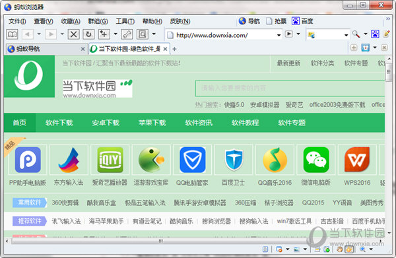Toggle the highlighted pointing hand icon in status bar
This screenshot has width=396, height=258.
pos(349,249)
